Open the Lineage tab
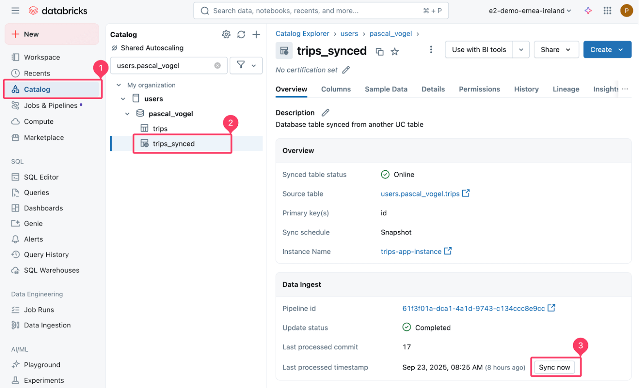This screenshot has height=388, width=641. [566, 89]
